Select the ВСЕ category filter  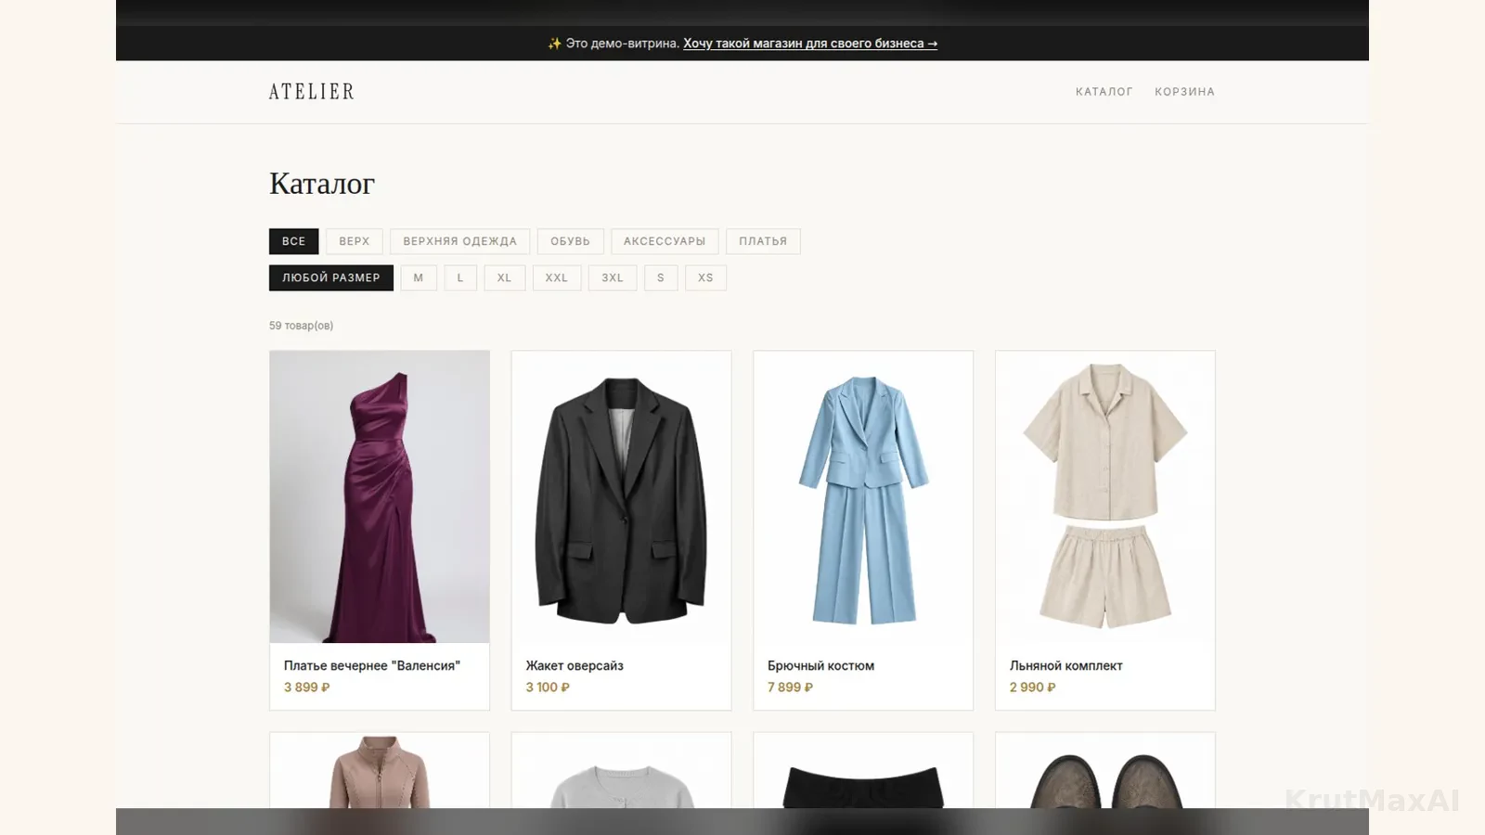point(294,241)
